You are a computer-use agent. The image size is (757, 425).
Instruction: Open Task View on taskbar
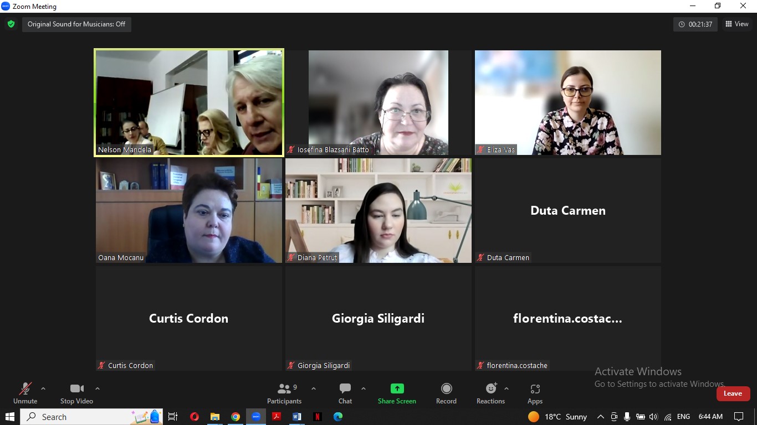(173, 417)
